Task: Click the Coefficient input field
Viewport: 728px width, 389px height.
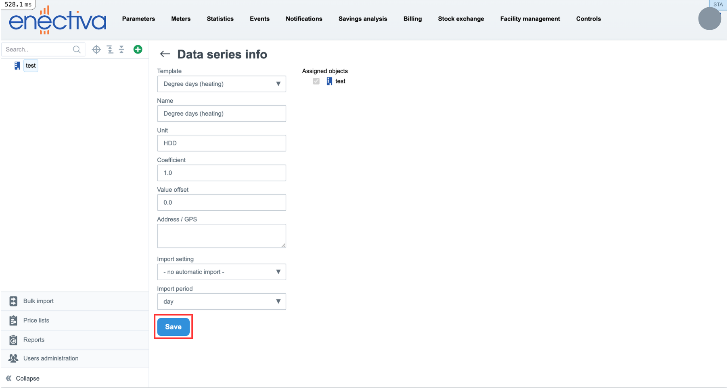Action: tap(221, 173)
